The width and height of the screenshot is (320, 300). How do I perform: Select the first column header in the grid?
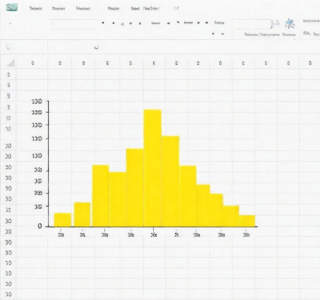(x=32, y=63)
